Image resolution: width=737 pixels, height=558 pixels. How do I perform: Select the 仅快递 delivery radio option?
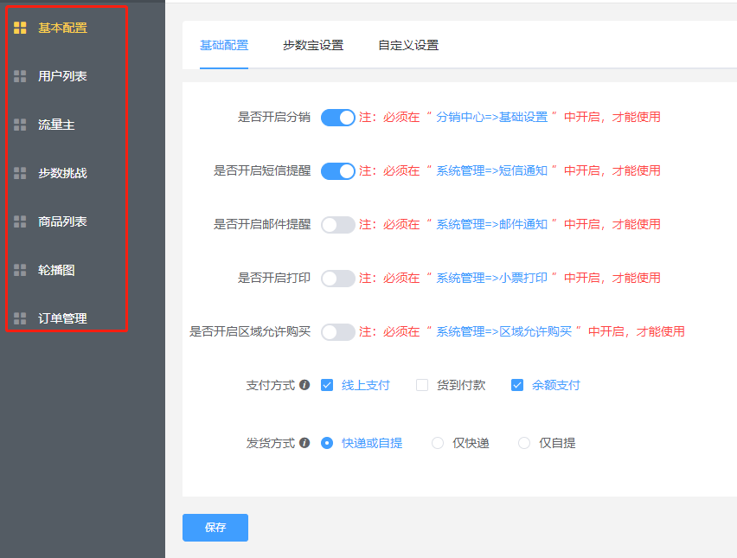point(438,443)
